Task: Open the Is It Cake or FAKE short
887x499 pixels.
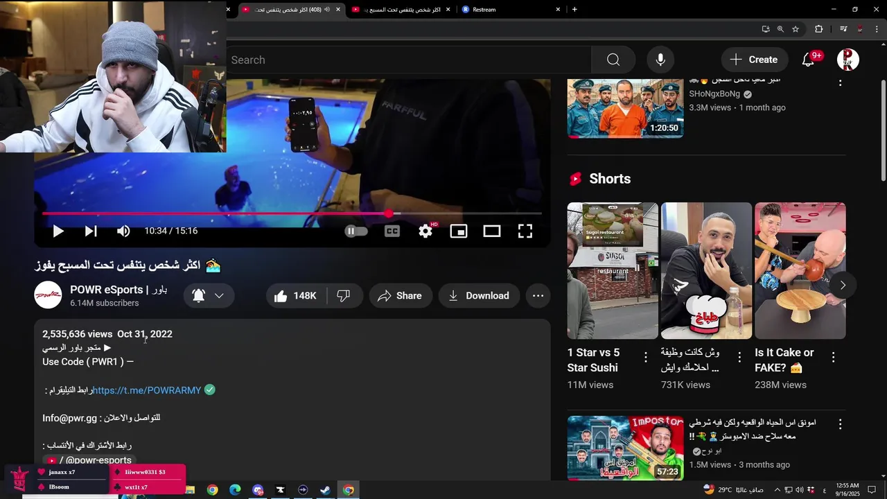Action: 800,270
